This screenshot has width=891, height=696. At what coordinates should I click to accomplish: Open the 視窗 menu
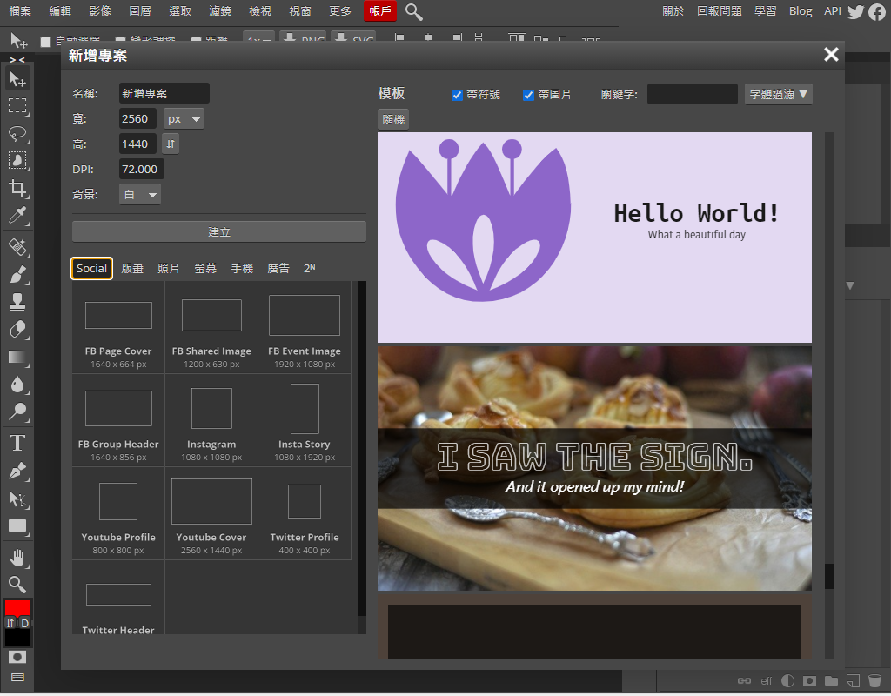300,10
